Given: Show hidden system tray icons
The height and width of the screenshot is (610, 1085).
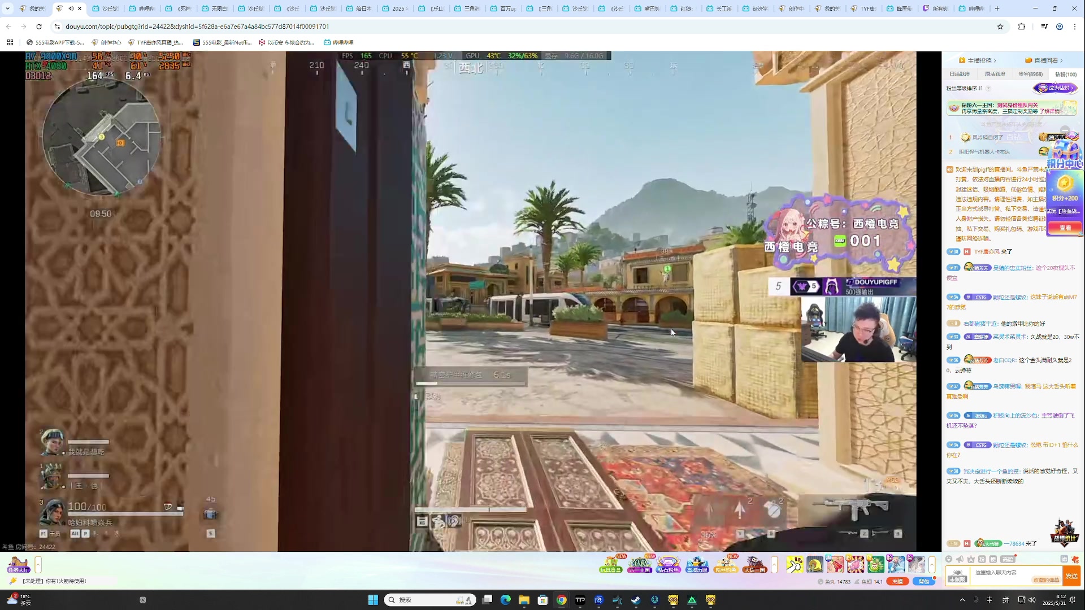Looking at the screenshot, I should (x=962, y=600).
